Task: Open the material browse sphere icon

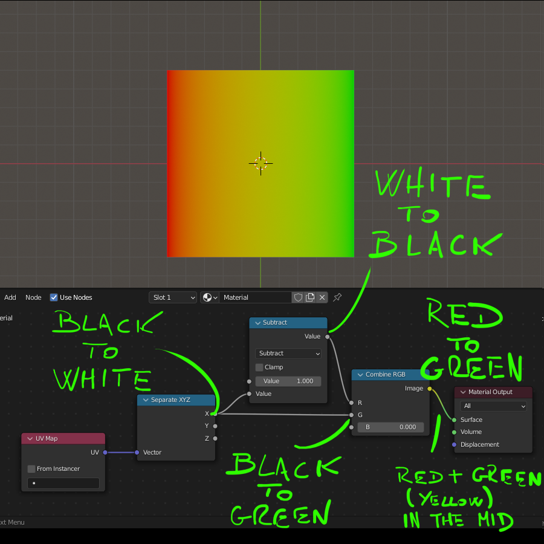Action: point(210,297)
